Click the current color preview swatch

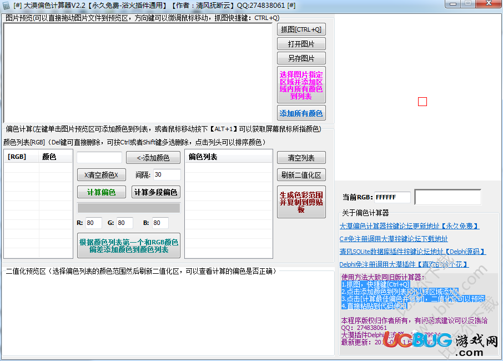448,197
